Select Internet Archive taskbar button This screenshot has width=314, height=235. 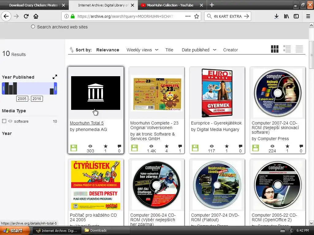click(x=57, y=231)
